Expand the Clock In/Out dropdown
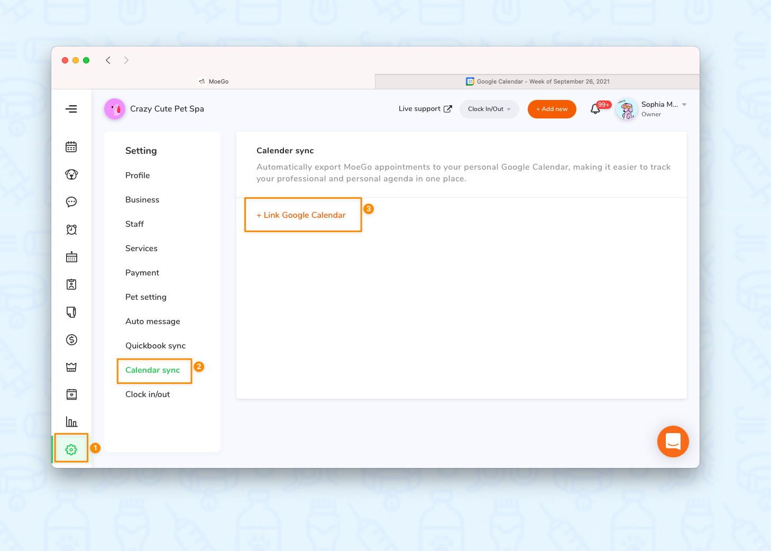Image resolution: width=771 pixels, height=551 pixels. click(x=489, y=109)
